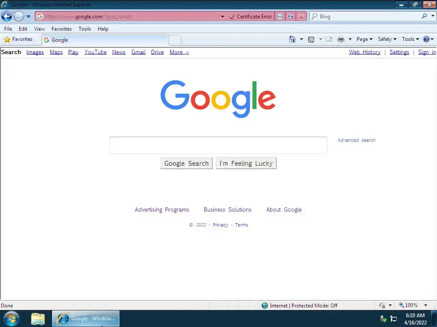Focus the Google search text field

[218, 145]
